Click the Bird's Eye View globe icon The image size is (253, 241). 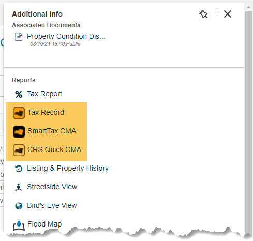pos(19,206)
